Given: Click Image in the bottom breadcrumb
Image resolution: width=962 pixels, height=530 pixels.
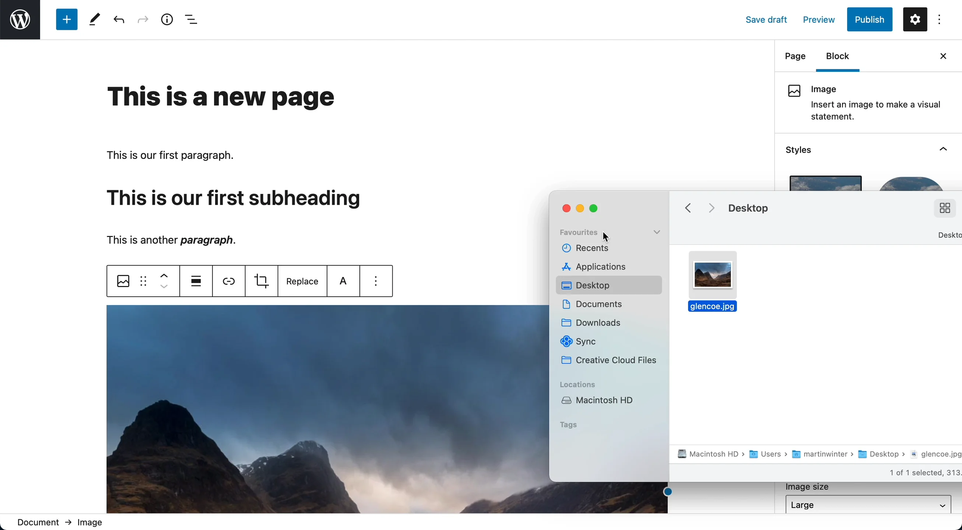Looking at the screenshot, I should [89, 522].
